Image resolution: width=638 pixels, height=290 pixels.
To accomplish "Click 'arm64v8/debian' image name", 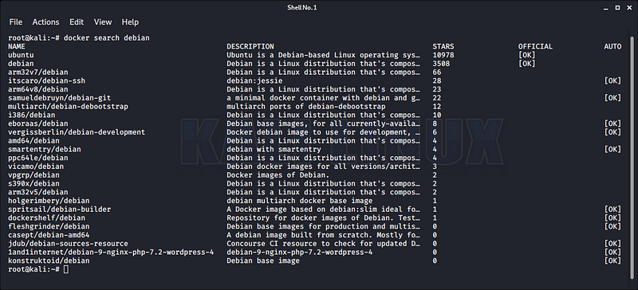I will point(38,89).
